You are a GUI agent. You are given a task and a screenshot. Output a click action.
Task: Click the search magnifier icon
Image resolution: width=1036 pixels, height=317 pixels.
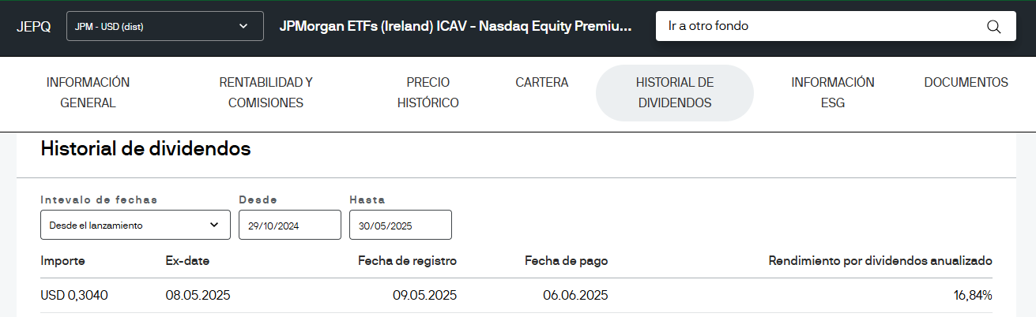[994, 26]
